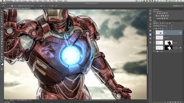Create a new layer from panel footer
The height and width of the screenshot is (103, 184).
pos(178,102)
